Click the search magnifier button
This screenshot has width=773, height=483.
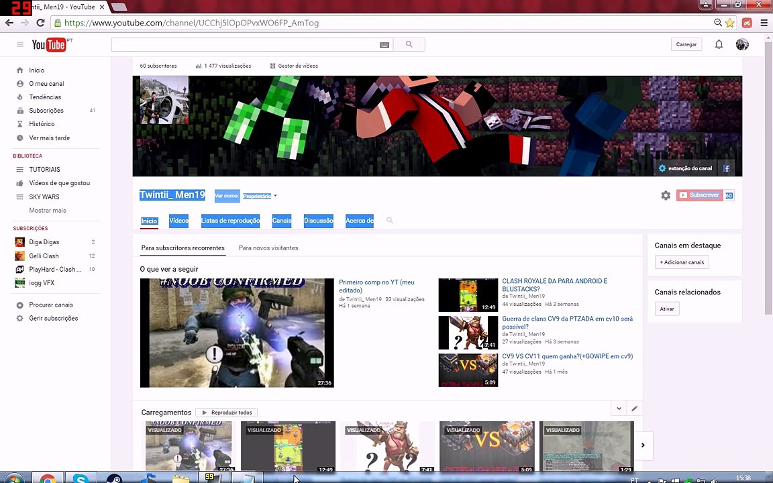(409, 44)
